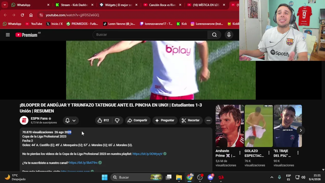
Task: Open Discord from the taskbar
Action: pos(210,177)
